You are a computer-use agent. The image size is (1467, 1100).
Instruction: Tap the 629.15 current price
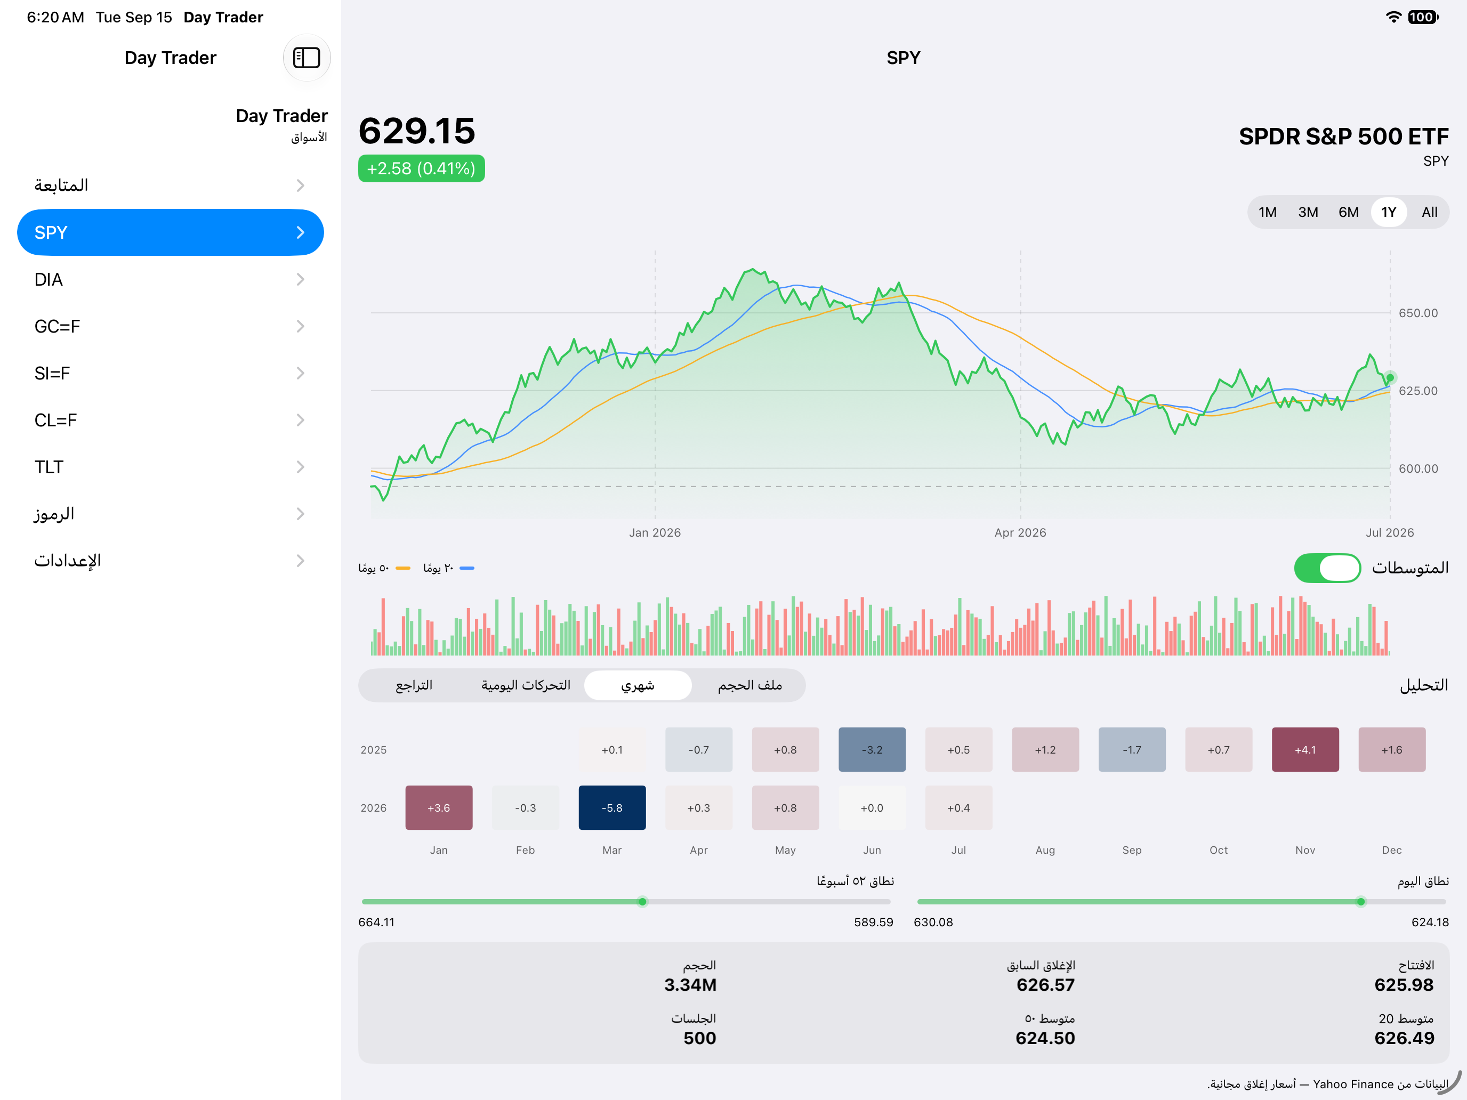416,131
